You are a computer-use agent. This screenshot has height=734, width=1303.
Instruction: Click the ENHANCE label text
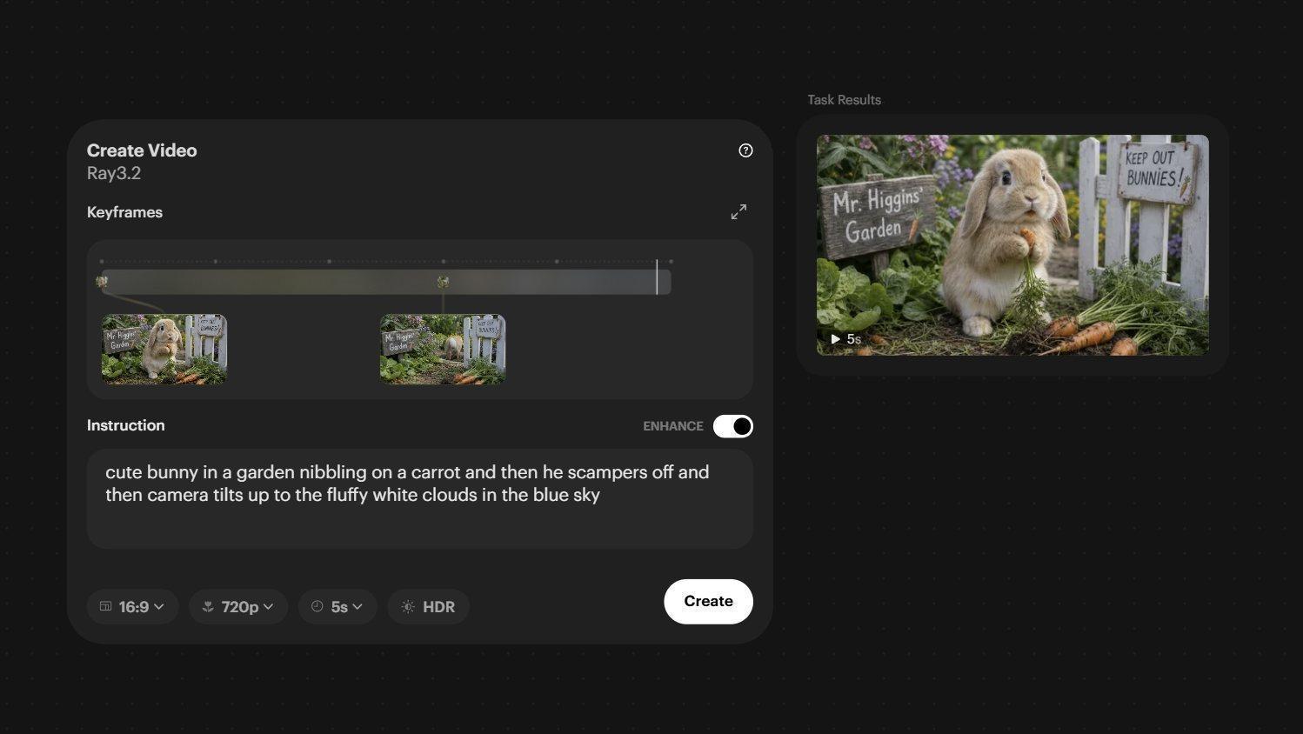point(672,426)
